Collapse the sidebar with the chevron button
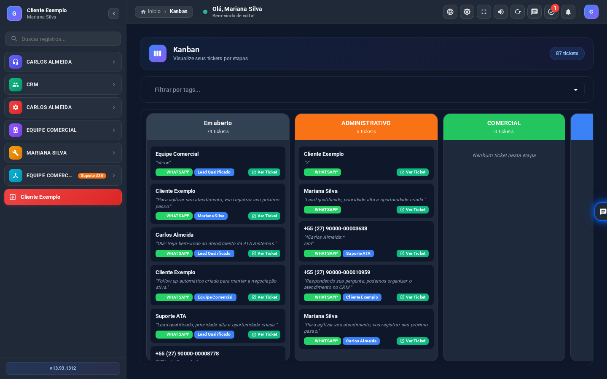This screenshot has height=379, width=607. click(114, 13)
